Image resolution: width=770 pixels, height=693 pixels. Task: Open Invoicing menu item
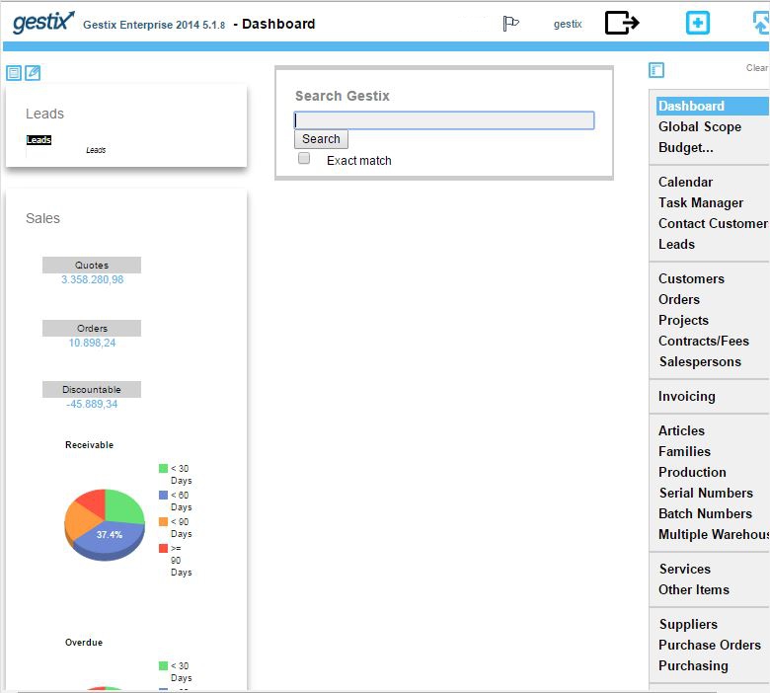point(686,396)
